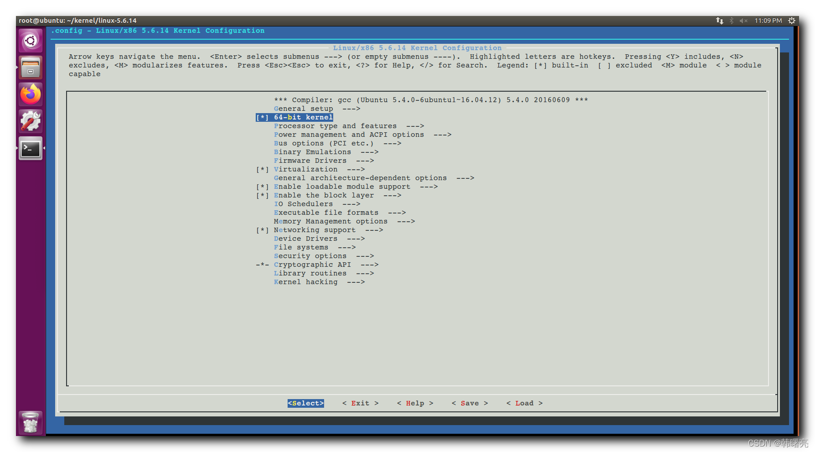Expand the General setup submenu arrow
815x452 pixels.
pyautogui.click(x=351, y=109)
